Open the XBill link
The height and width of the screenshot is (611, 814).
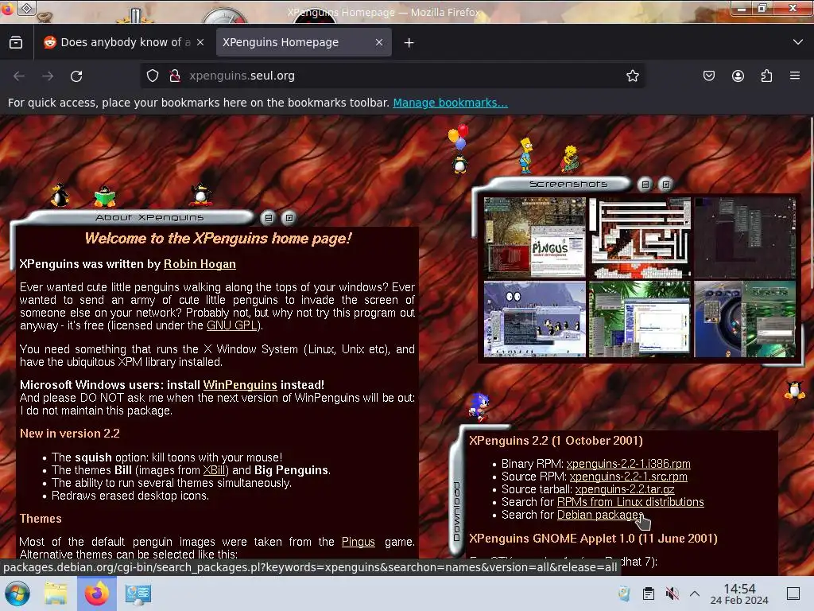click(214, 470)
